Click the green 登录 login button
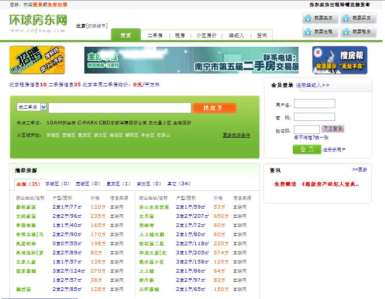Screen dimensions: 385x299 click(x=307, y=149)
